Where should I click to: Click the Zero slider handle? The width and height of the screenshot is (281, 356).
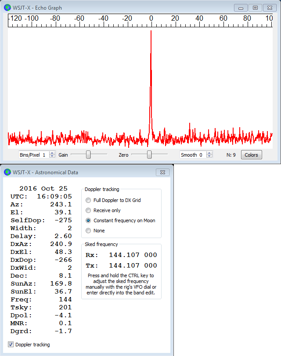pos(149,154)
